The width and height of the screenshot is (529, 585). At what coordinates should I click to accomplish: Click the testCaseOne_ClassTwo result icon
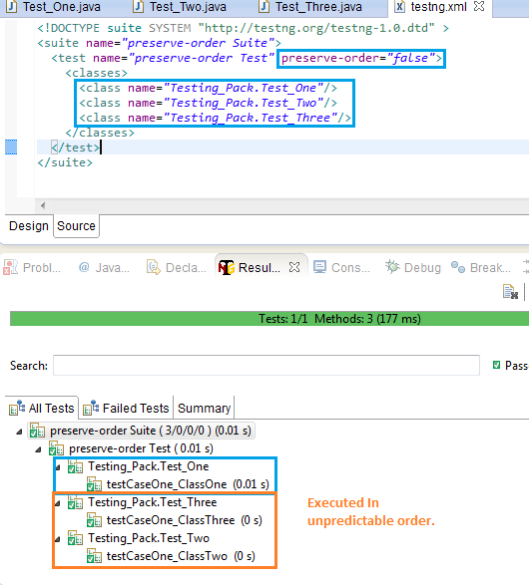94,555
